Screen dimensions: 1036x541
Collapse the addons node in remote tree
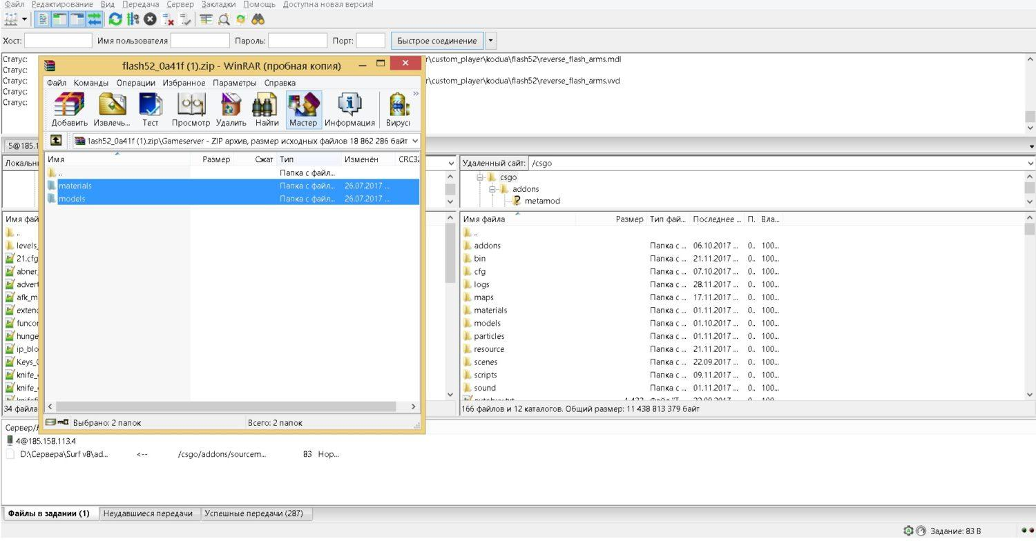tap(493, 189)
